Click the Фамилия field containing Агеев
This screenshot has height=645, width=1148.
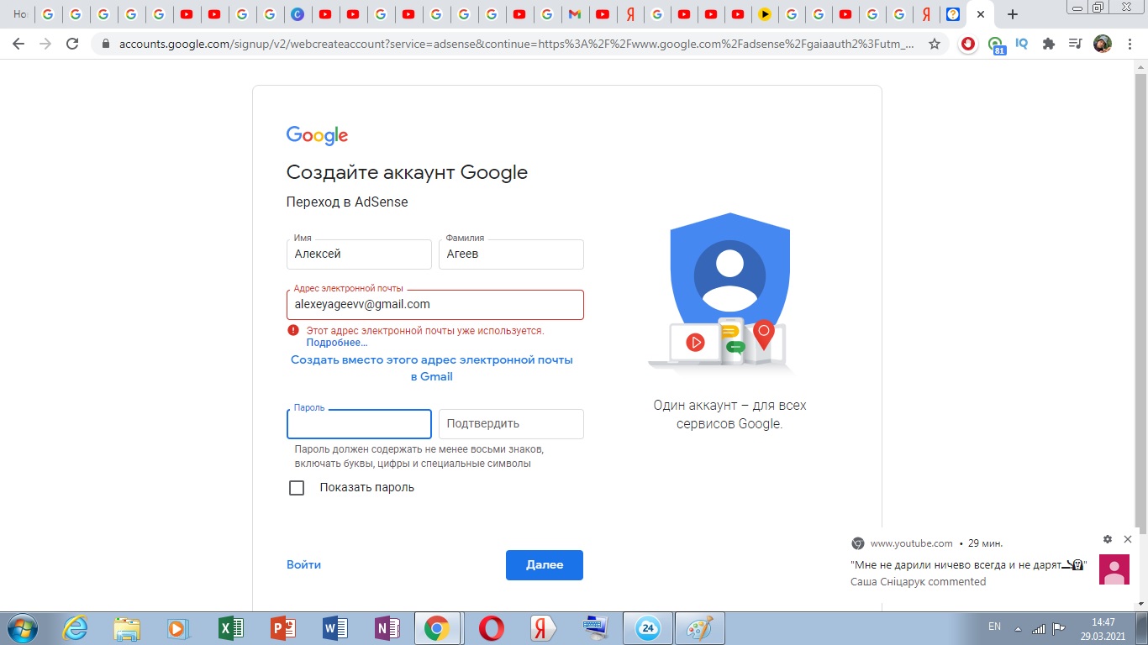click(511, 254)
